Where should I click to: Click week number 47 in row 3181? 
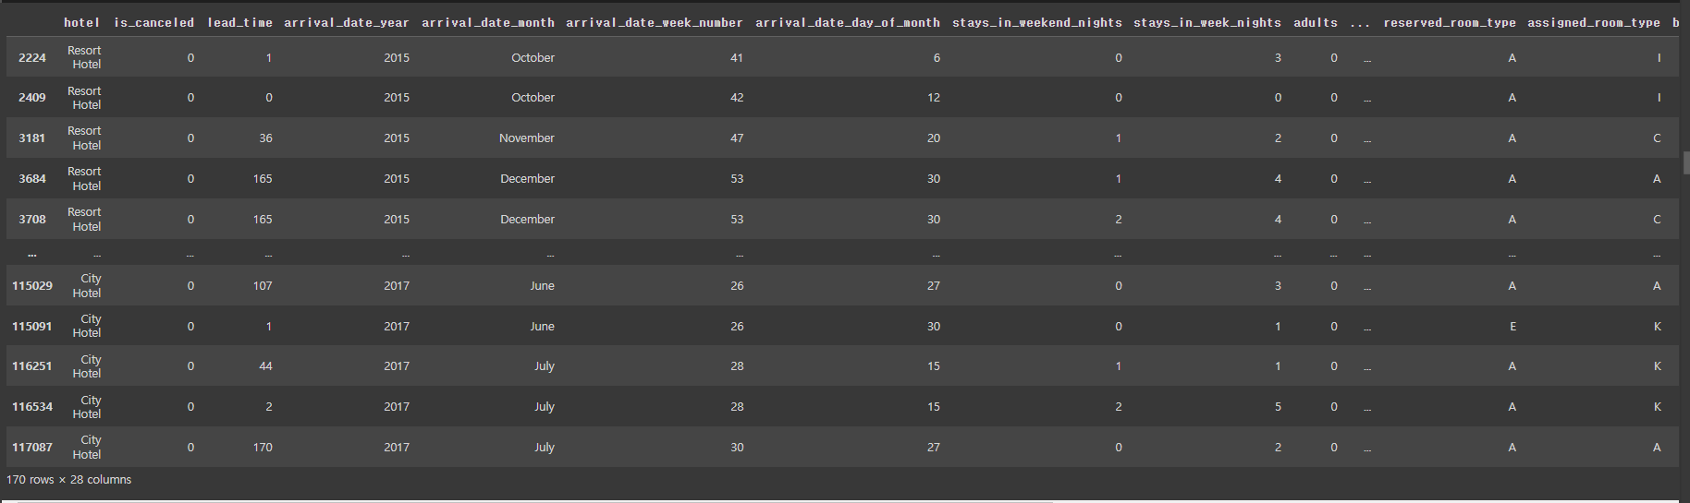tap(737, 138)
